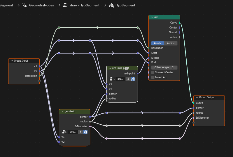Viewport: 233px width, 157px height.
Task: Click the user count 2 on arc-mid-point node
Action: tap(128, 79)
